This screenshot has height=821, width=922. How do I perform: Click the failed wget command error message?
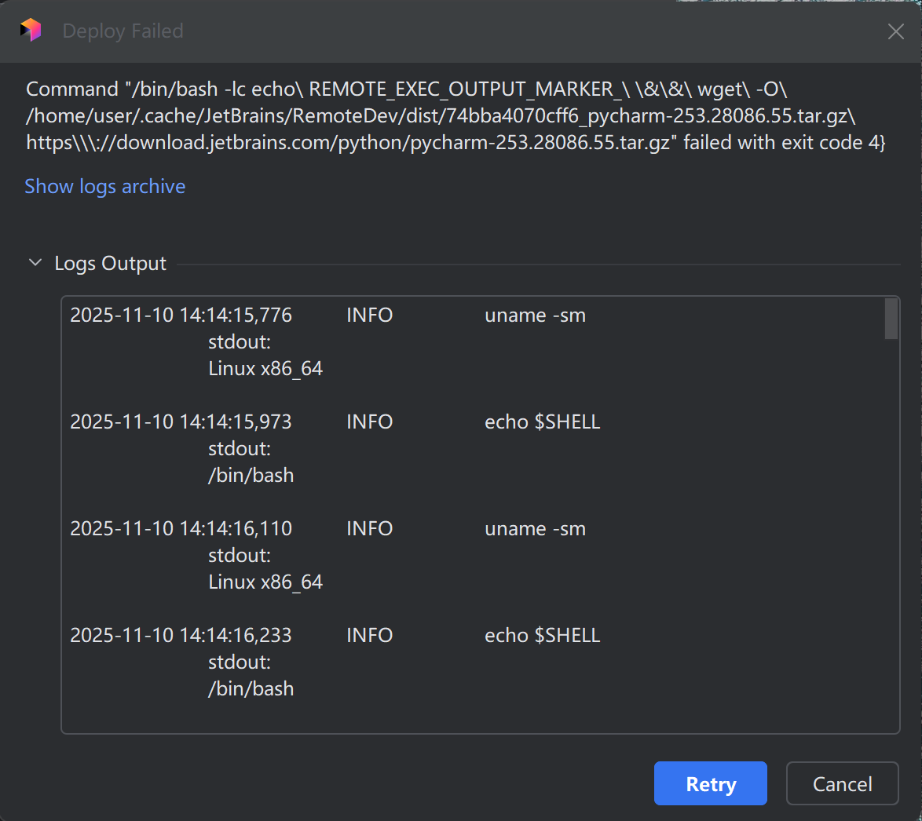click(456, 116)
